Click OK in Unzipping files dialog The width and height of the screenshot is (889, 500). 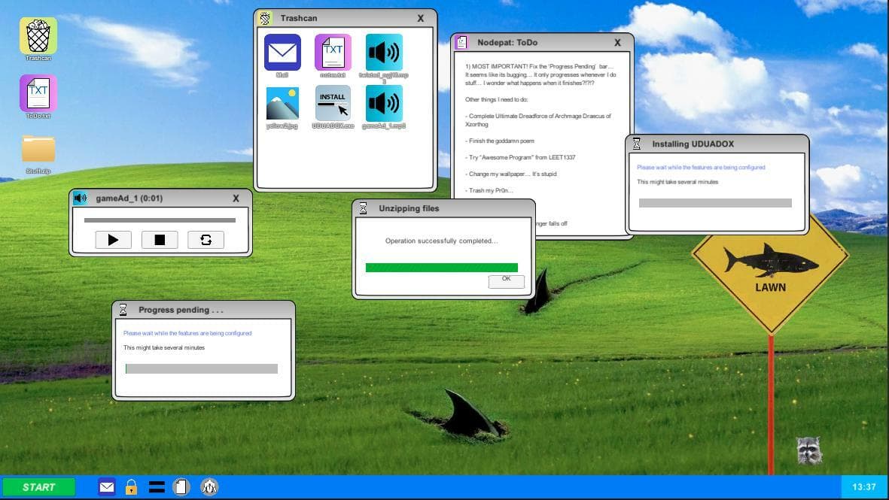coord(507,281)
